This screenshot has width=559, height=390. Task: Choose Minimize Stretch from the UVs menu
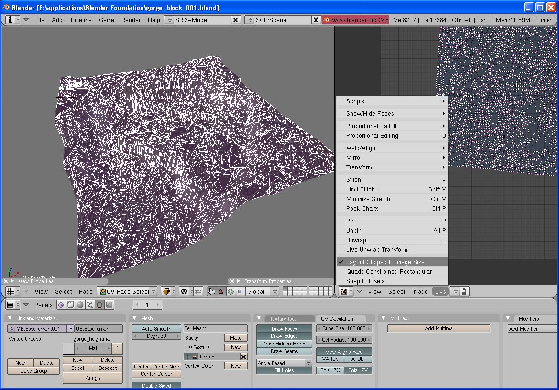(x=368, y=199)
